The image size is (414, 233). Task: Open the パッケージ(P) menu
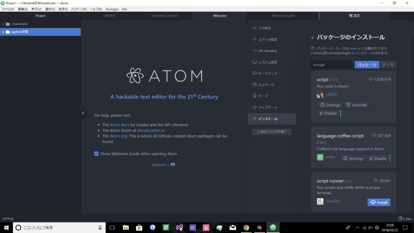coord(79,9)
